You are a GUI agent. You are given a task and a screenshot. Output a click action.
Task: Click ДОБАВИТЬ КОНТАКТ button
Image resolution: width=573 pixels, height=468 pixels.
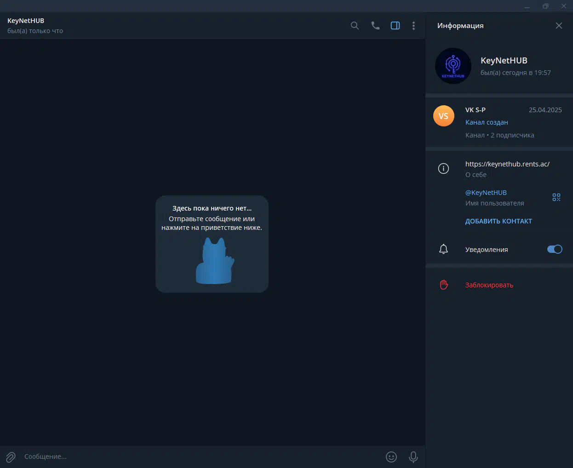point(499,221)
